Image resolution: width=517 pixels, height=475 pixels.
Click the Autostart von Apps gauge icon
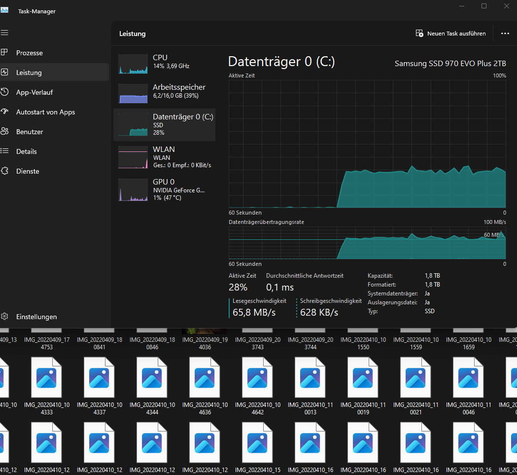point(4,111)
